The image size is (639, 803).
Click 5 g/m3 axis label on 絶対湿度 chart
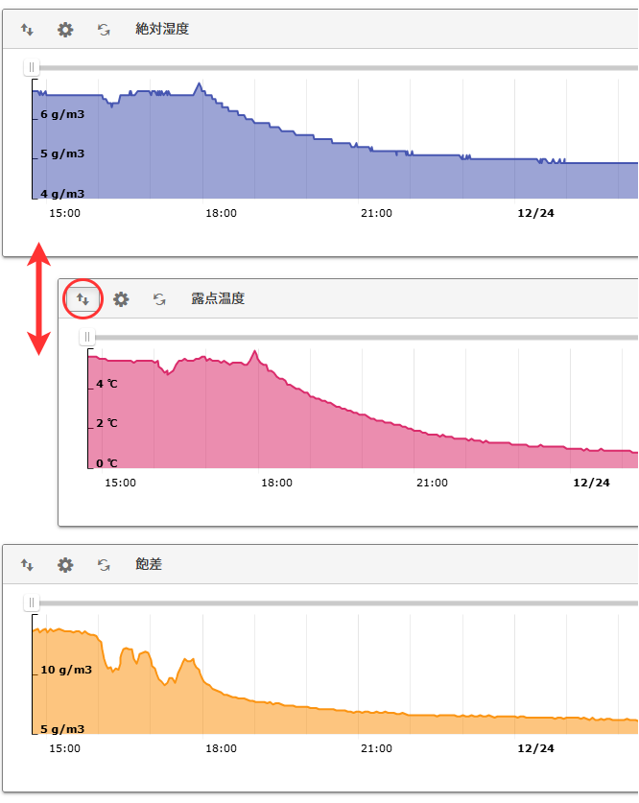pyautogui.click(x=62, y=154)
